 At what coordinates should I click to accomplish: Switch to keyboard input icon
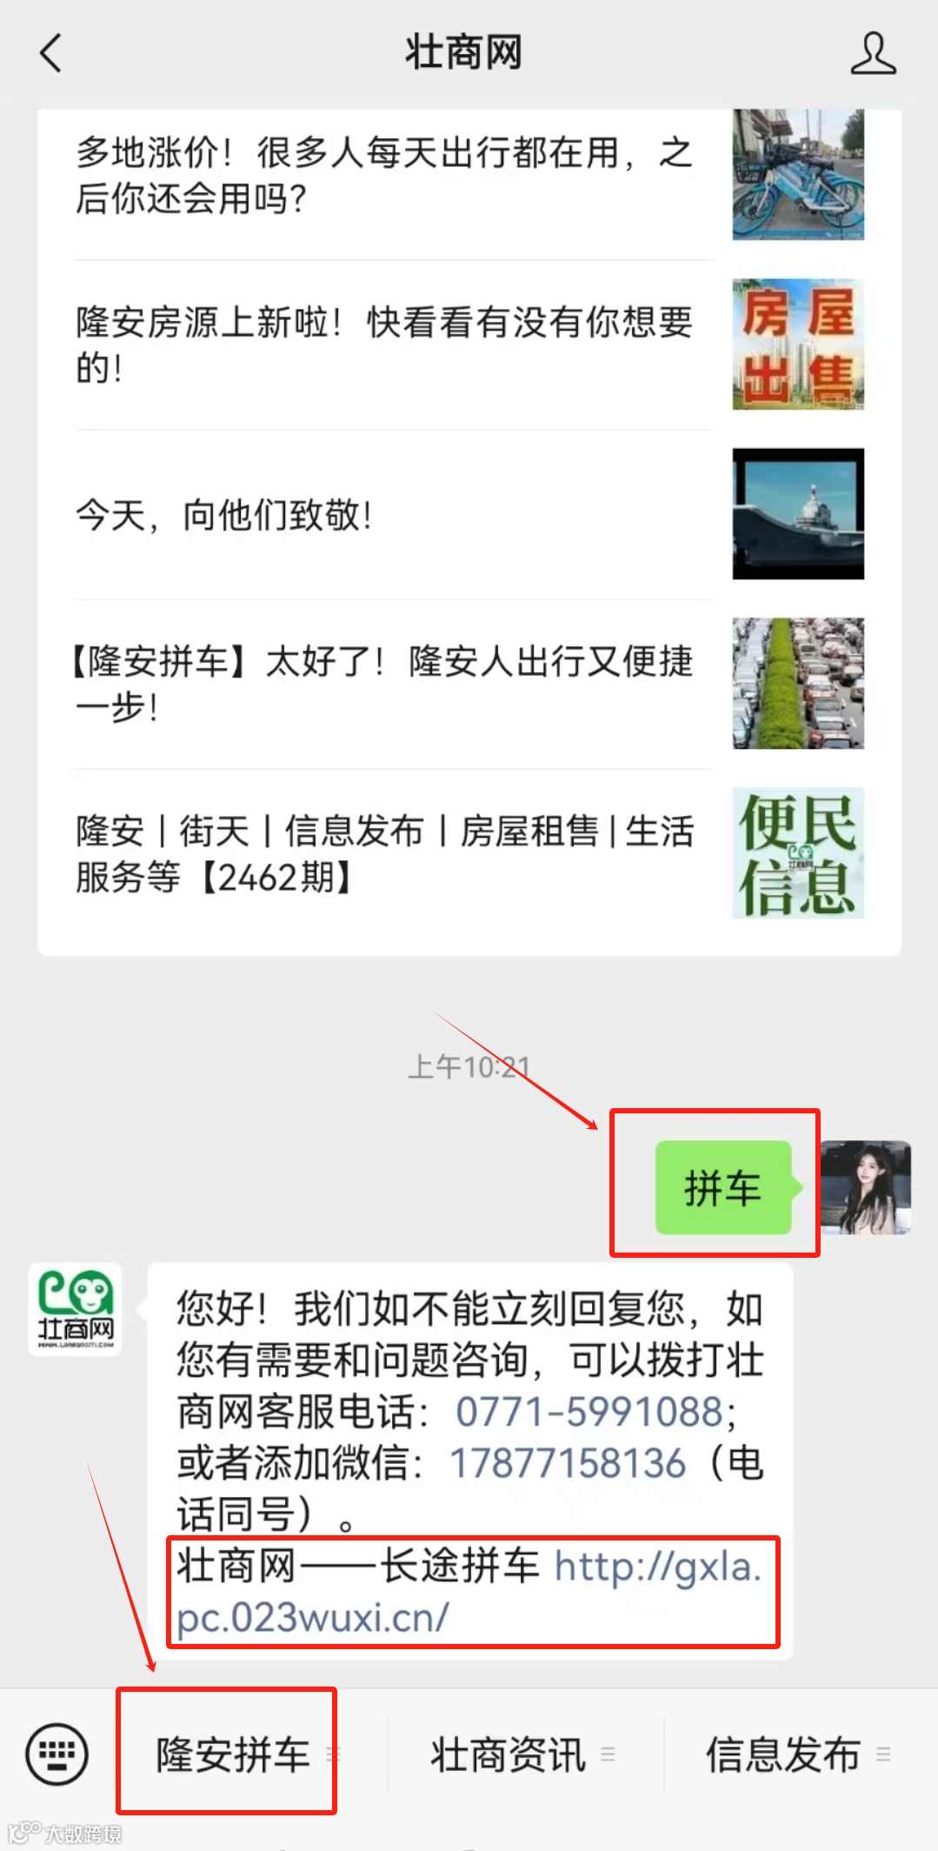(57, 1754)
